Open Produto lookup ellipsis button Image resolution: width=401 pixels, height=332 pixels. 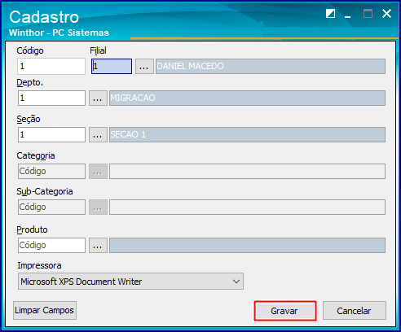[x=98, y=246]
